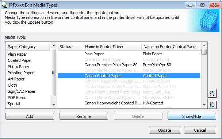Click Name on Printer Control Panel header
Image resolution: width=222 pixels, height=139 pixels.
(171, 47)
